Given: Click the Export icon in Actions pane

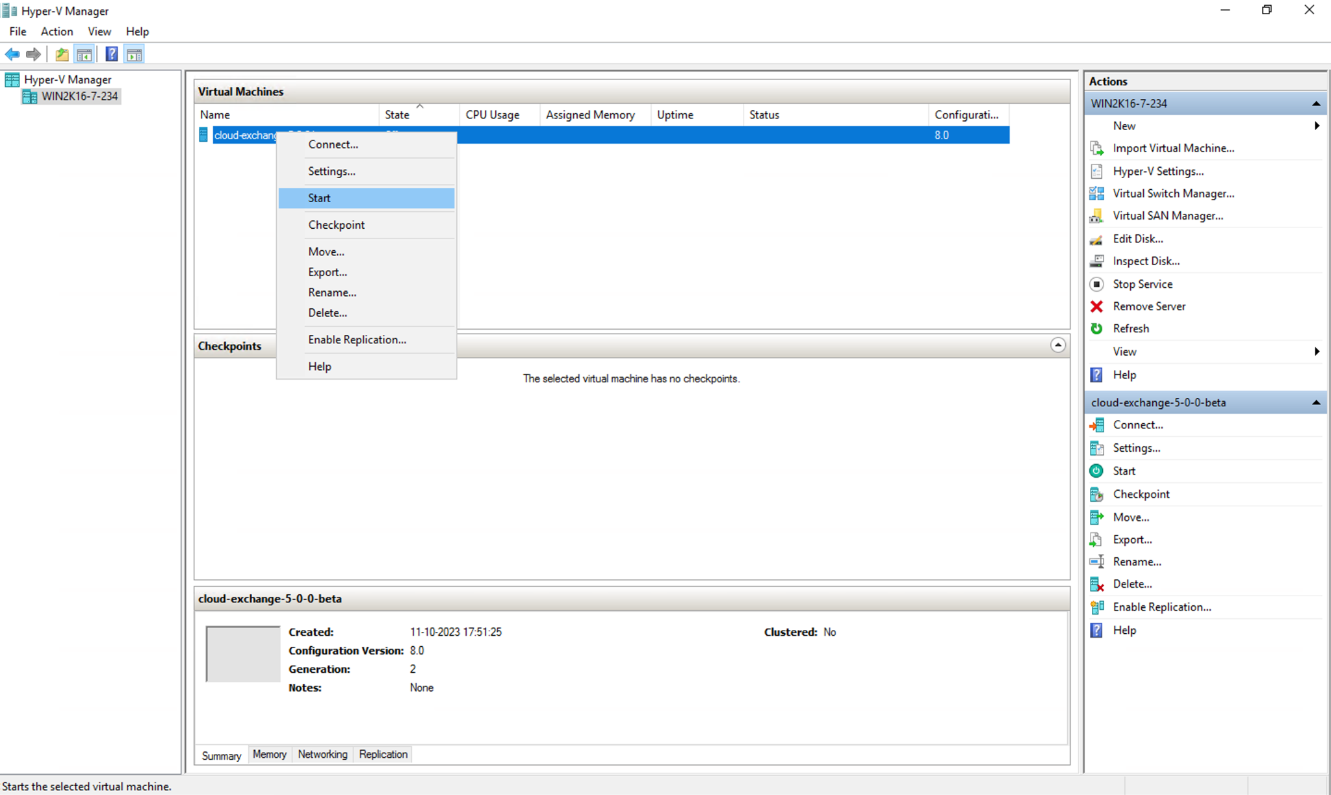Looking at the screenshot, I should coord(1097,540).
